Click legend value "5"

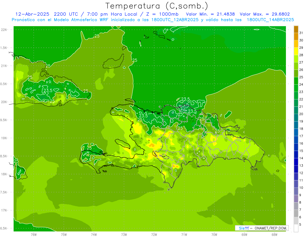[300, 224]
